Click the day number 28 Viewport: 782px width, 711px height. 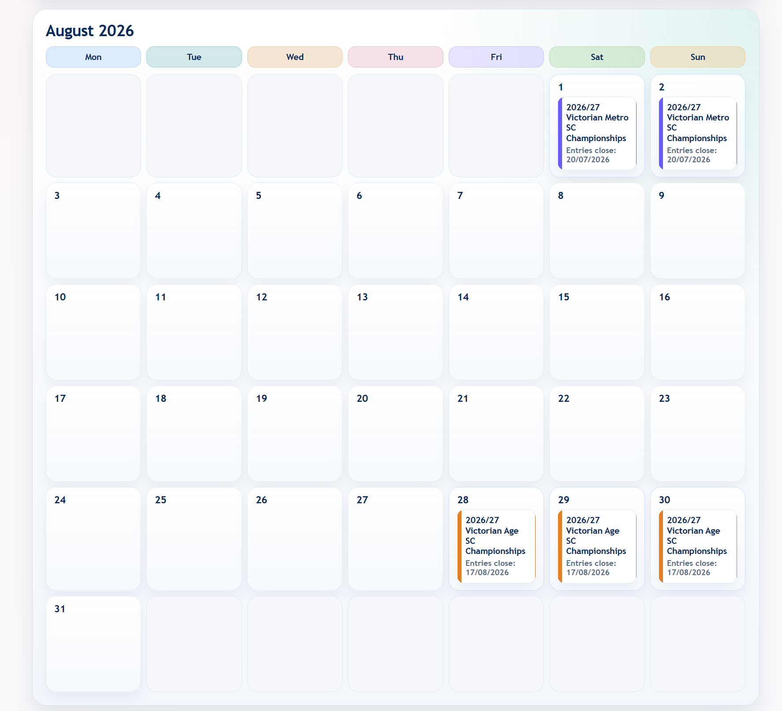point(463,500)
